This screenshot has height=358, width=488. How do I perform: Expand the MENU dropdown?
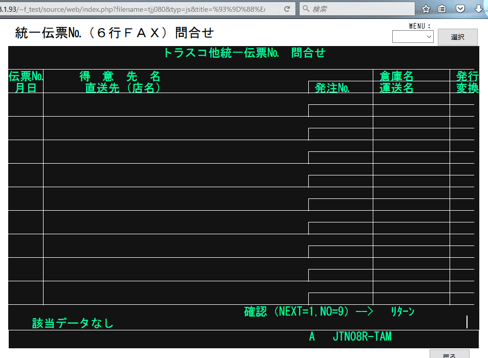[x=413, y=37]
